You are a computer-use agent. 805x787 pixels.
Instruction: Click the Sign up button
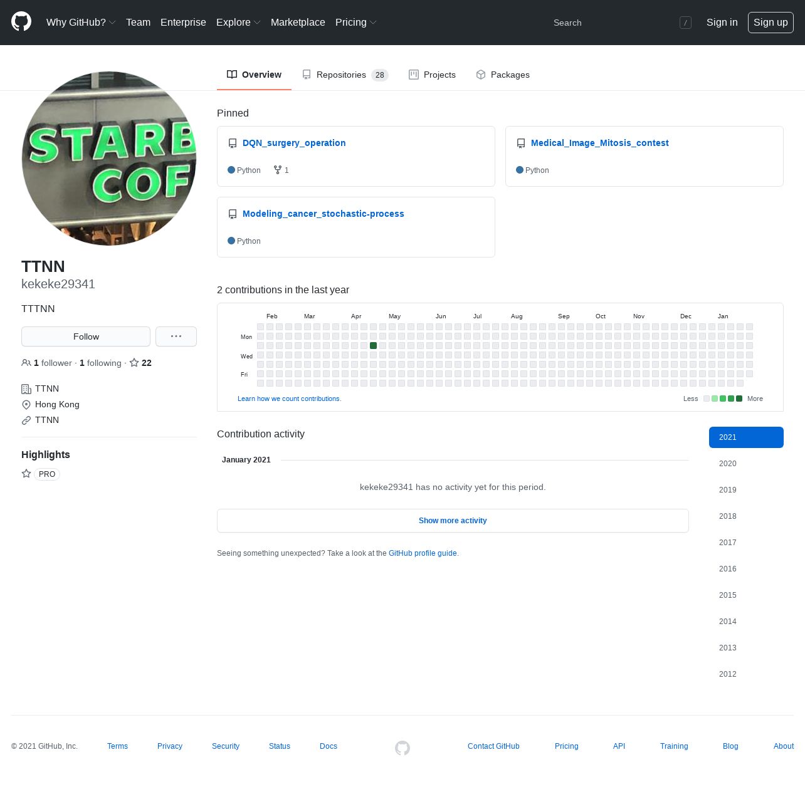tap(771, 23)
